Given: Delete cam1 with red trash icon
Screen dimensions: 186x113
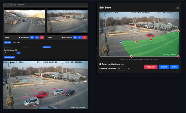Looking at the screenshot, I should (x=84, y=37).
